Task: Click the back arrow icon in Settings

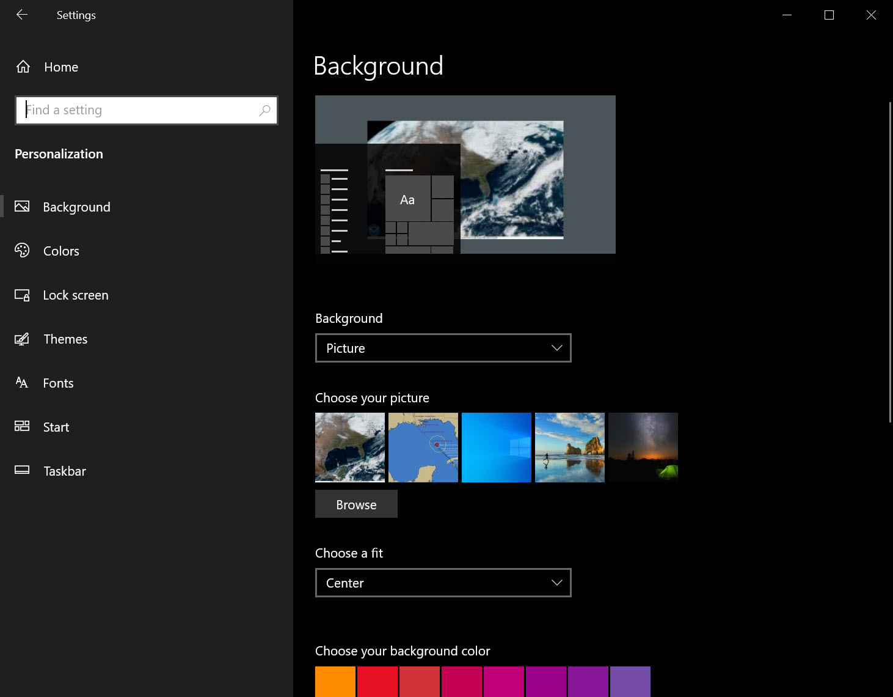Action: pos(22,15)
